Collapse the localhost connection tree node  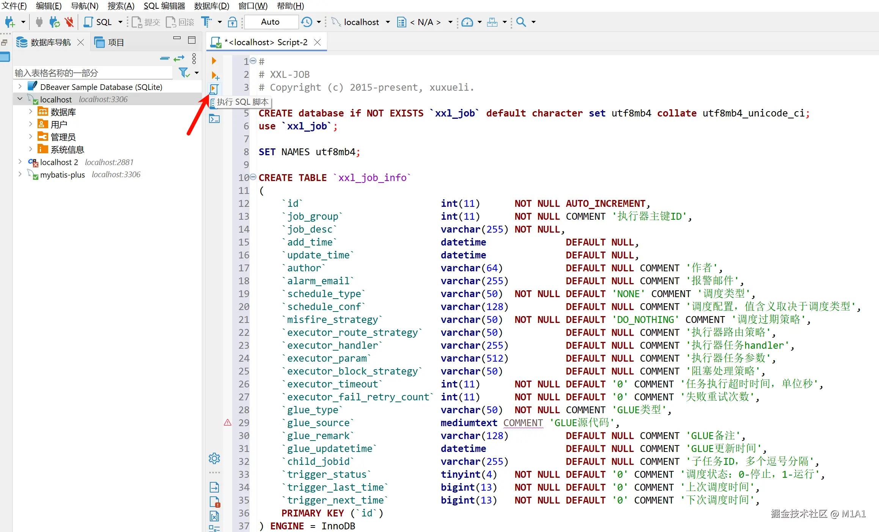click(x=20, y=99)
